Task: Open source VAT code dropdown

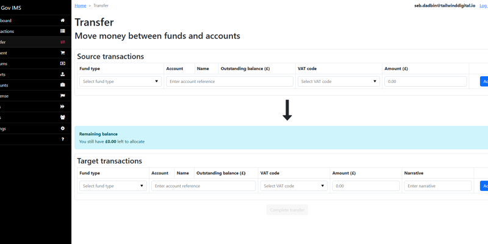Action: coord(339,81)
